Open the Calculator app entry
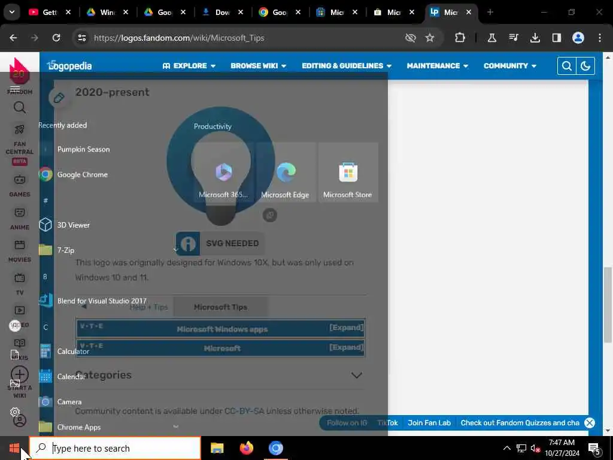The width and height of the screenshot is (613, 460). click(73, 351)
